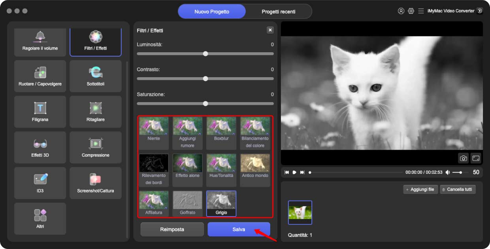Select the Aggiungi rumore filter

187,133
